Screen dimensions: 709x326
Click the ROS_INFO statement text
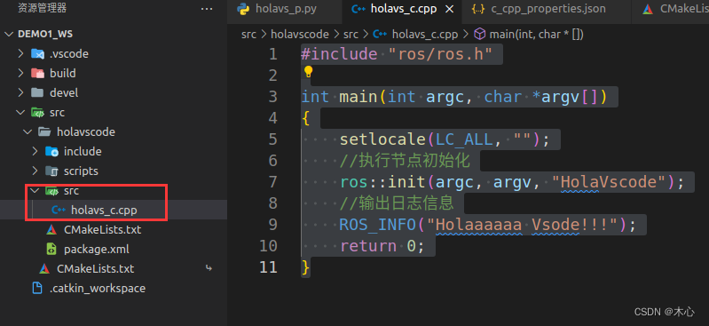click(x=488, y=225)
